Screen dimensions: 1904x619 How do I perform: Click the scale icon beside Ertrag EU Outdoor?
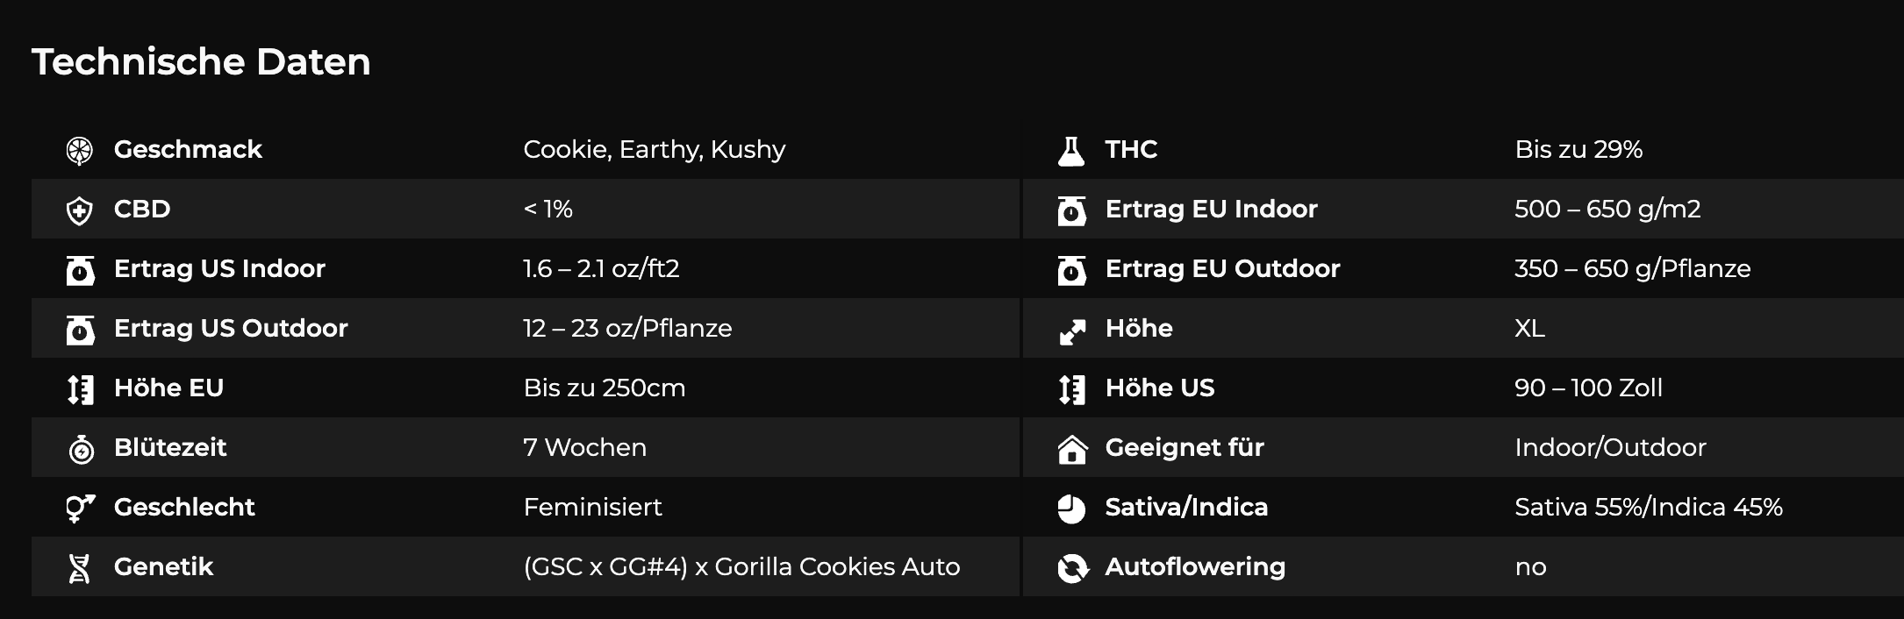coord(1071,270)
